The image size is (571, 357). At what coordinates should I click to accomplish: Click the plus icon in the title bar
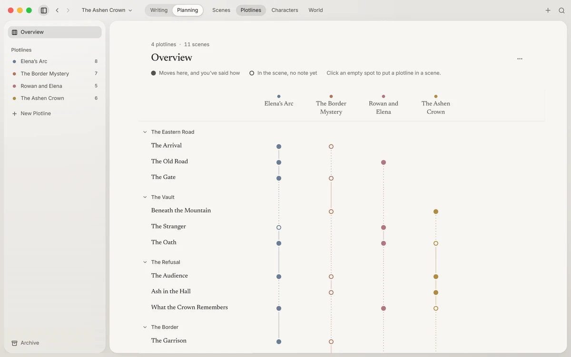[x=548, y=10]
